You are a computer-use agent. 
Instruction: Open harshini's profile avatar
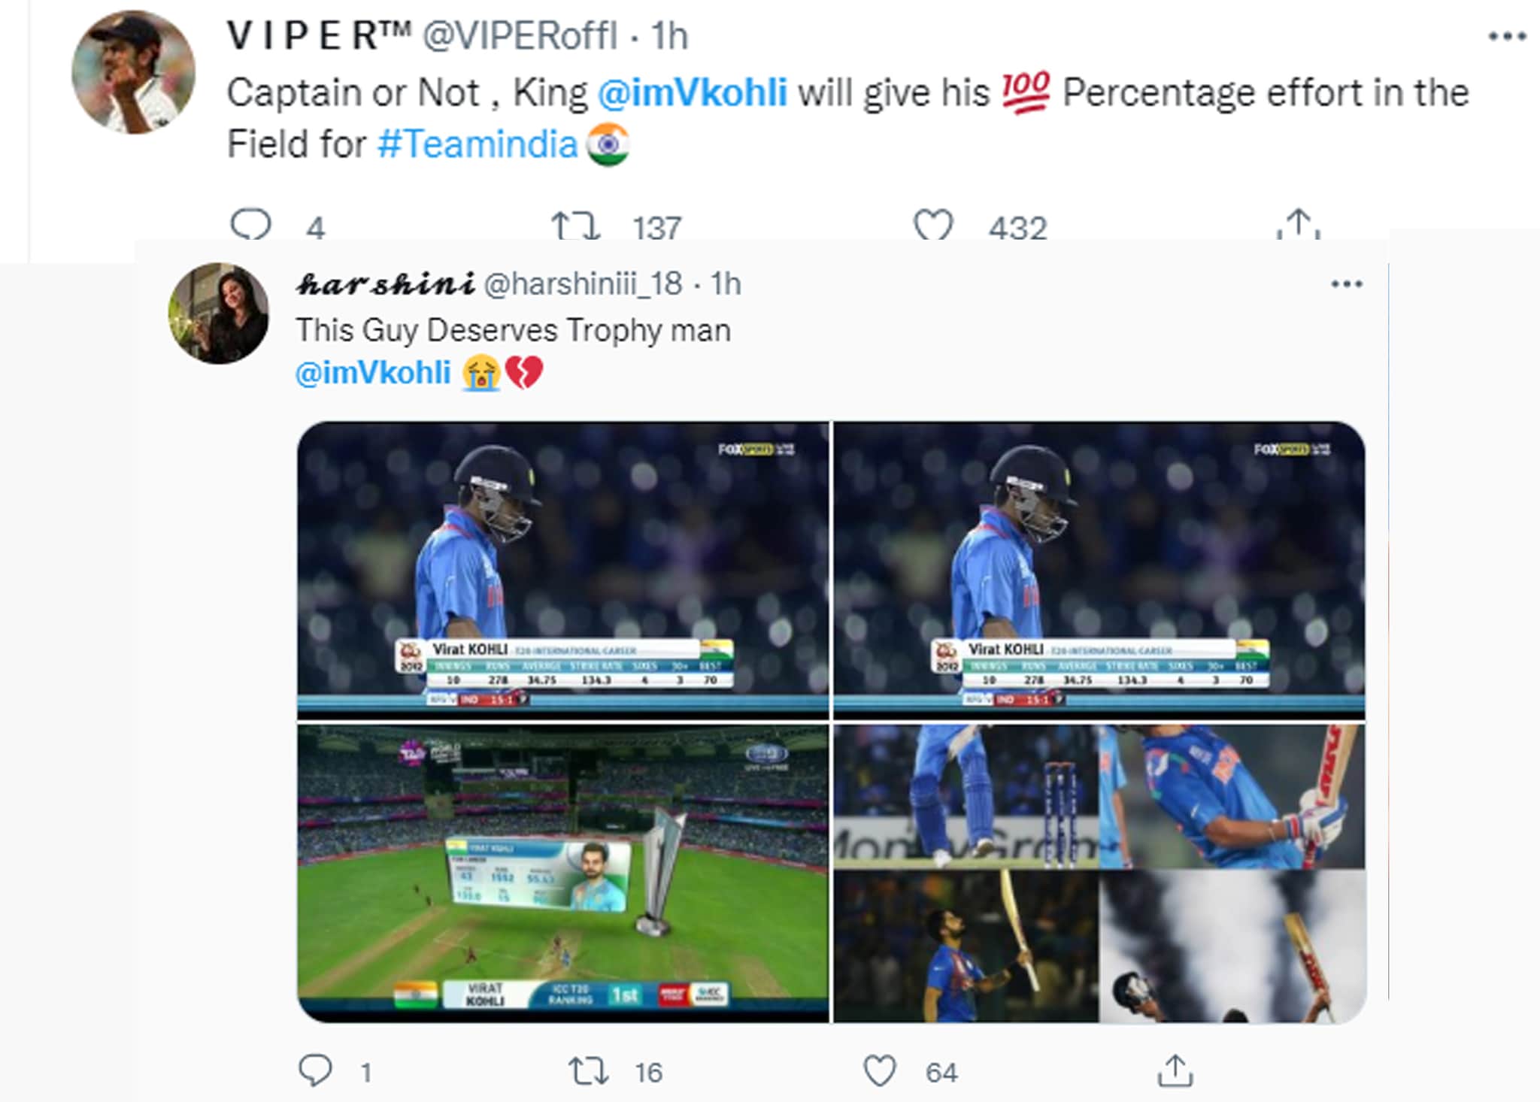click(218, 313)
